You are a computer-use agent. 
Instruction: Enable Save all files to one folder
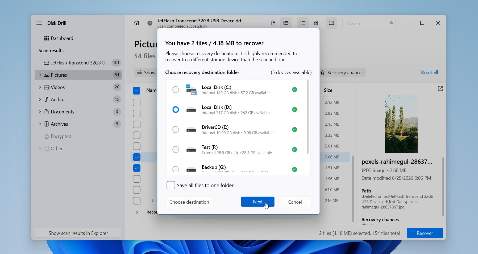click(x=171, y=185)
